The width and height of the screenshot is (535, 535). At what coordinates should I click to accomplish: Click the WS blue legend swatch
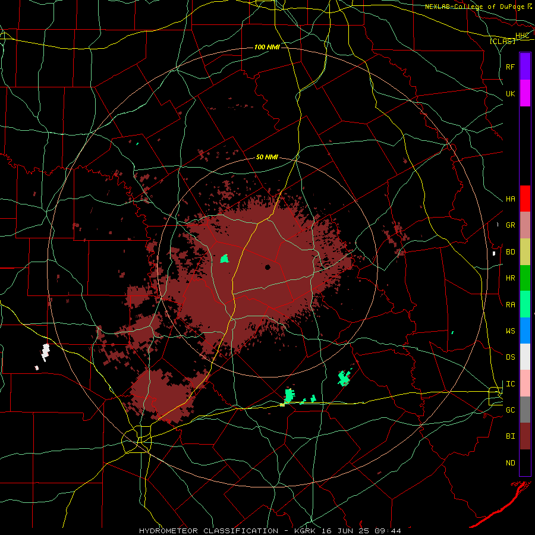click(525, 331)
